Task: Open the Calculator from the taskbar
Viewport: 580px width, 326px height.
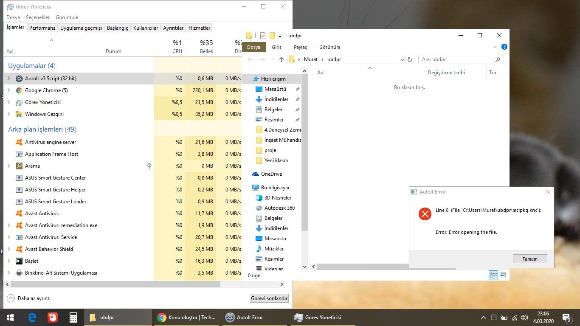Action: (x=73, y=318)
